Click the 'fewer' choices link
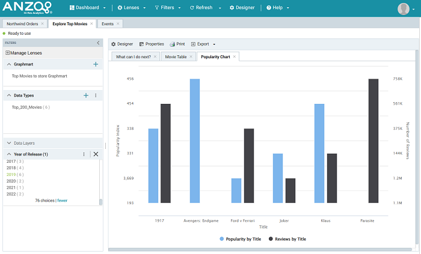421x254 pixels. (x=62, y=201)
